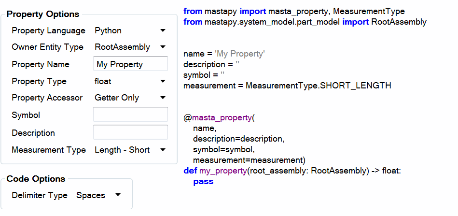Click the 'pass' keyword in code

click(203, 181)
